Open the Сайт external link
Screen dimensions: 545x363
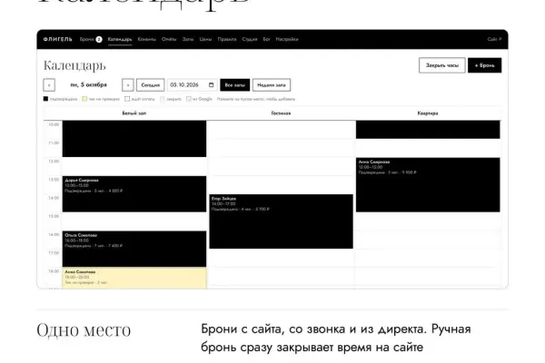point(494,39)
